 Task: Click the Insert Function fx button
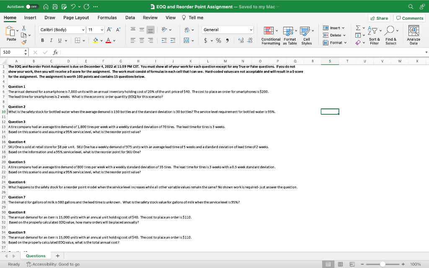pos(55,52)
